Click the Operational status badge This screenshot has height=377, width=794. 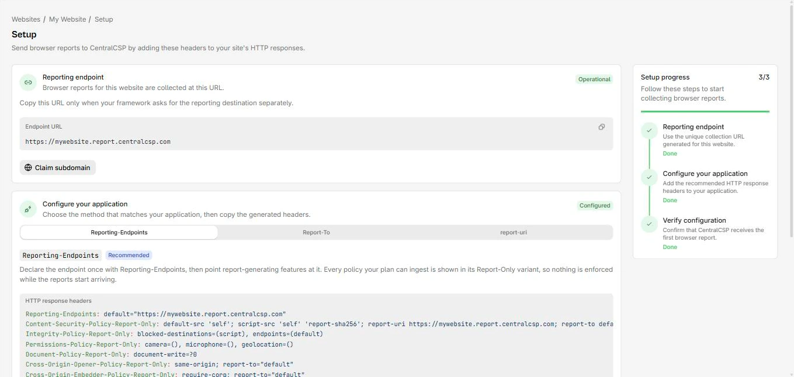594,79
